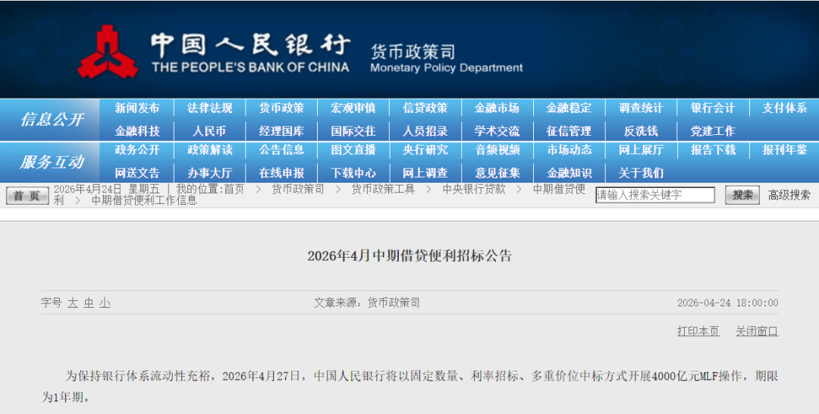Viewport: 819px width, 414px height.
Task: Follow the 货币政策司 breadcrumb link
Action: tap(298, 189)
